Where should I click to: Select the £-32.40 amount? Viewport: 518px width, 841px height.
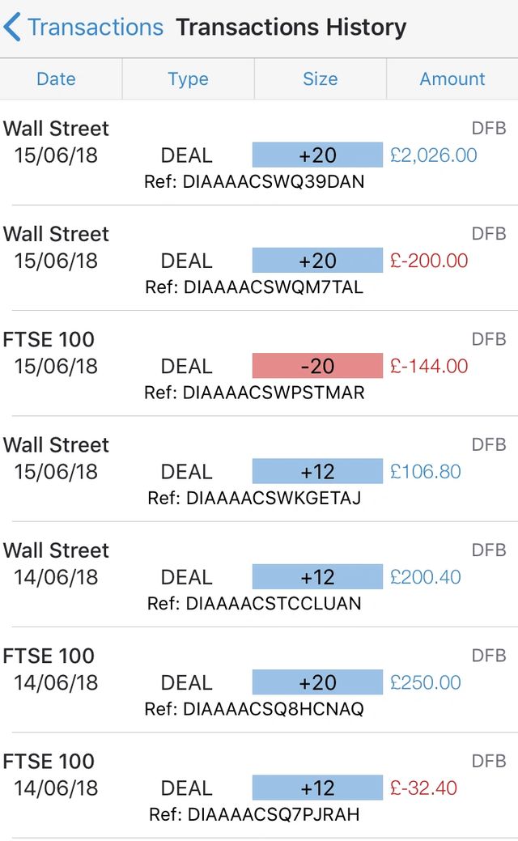click(x=424, y=788)
